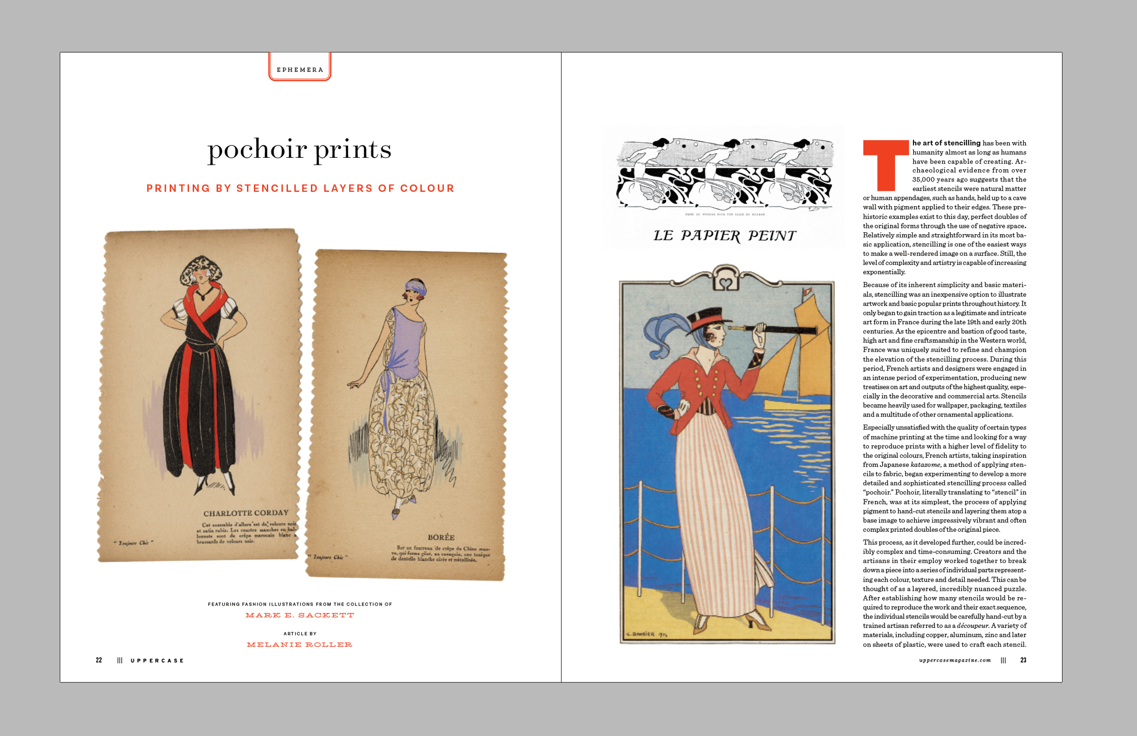
Task: Click the name 'MARK E. SACKETT'
Action: coord(300,616)
